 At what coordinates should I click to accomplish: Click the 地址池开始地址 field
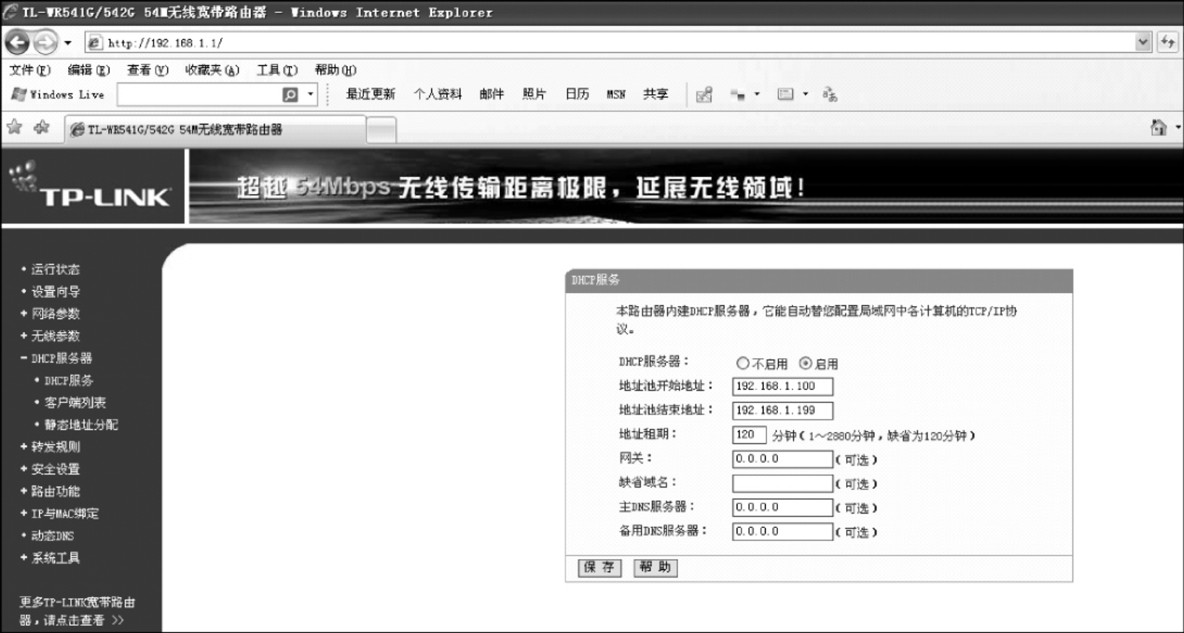[782, 386]
